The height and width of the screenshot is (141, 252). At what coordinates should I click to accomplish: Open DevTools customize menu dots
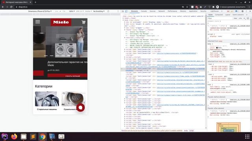(246, 11)
